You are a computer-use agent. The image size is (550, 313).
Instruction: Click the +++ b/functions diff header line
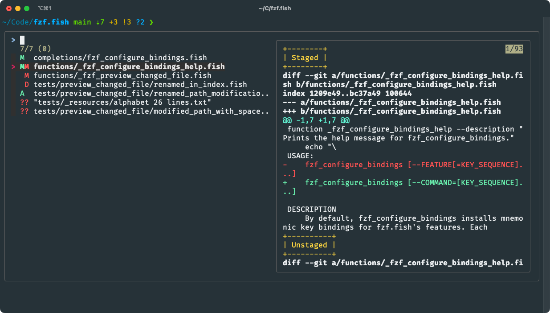[x=392, y=111]
